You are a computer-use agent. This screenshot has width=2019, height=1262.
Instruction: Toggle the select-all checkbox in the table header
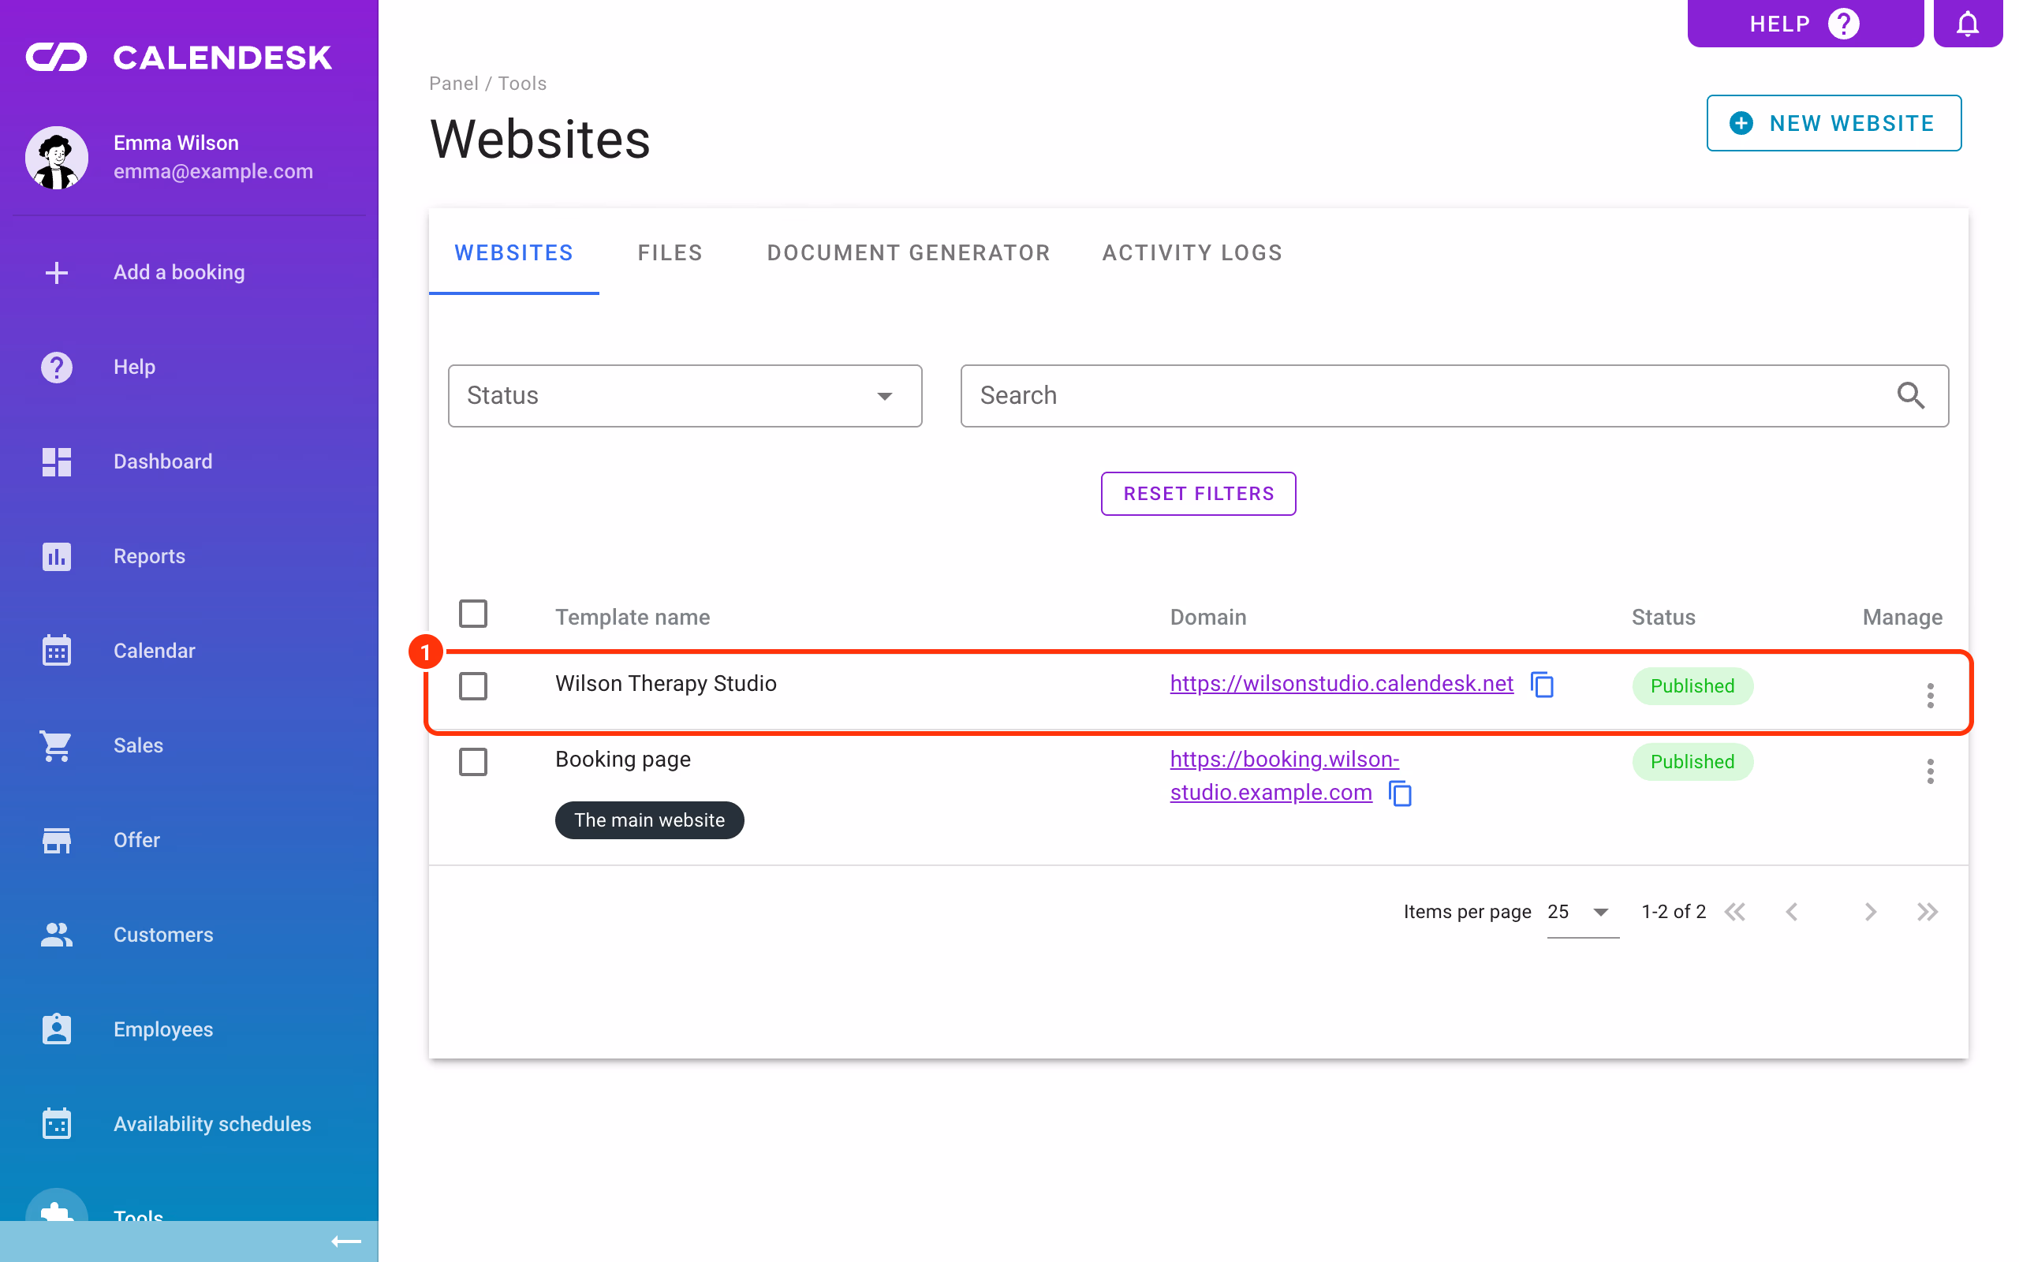click(473, 614)
